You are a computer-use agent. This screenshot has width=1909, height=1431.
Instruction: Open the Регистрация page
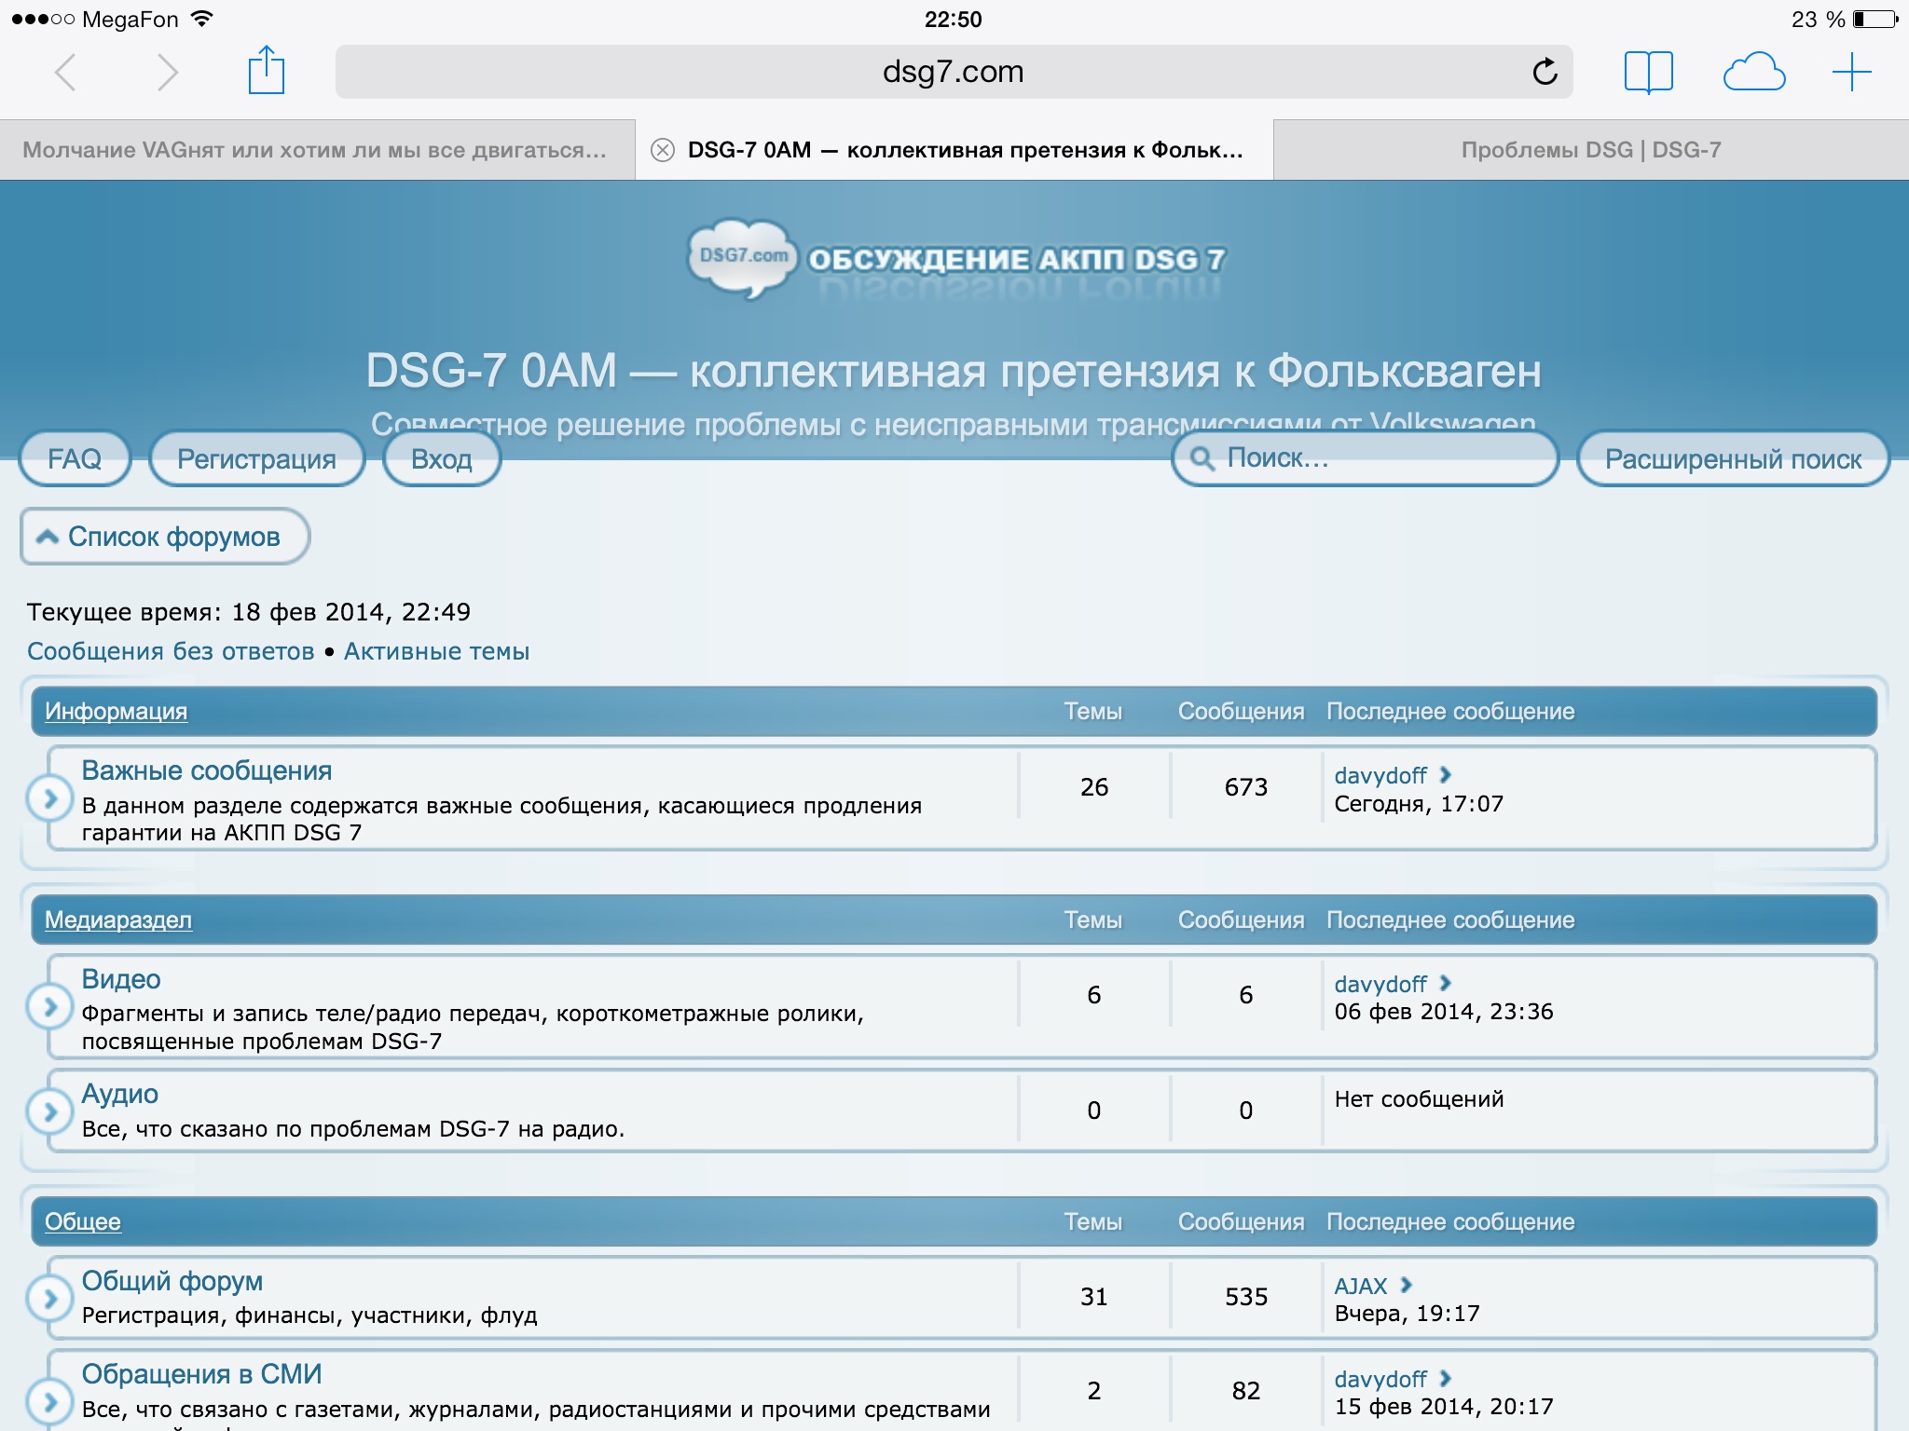(256, 458)
